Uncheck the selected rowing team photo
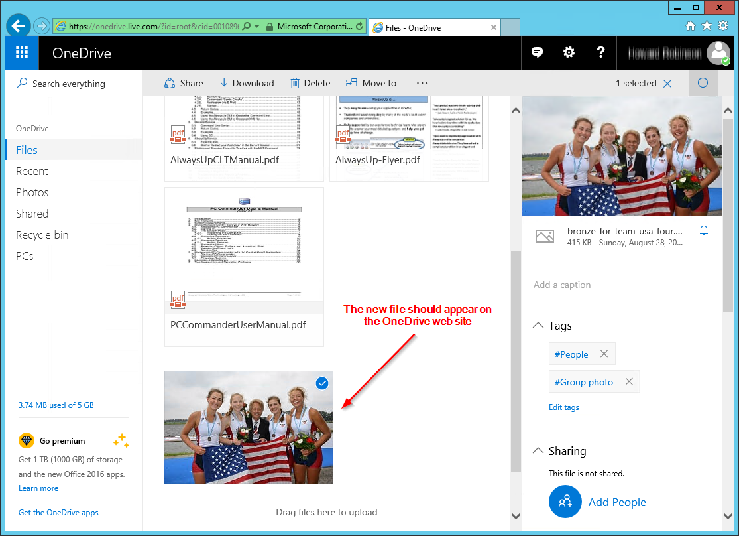The height and width of the screenshot is (536, 739). click(322, 383)
